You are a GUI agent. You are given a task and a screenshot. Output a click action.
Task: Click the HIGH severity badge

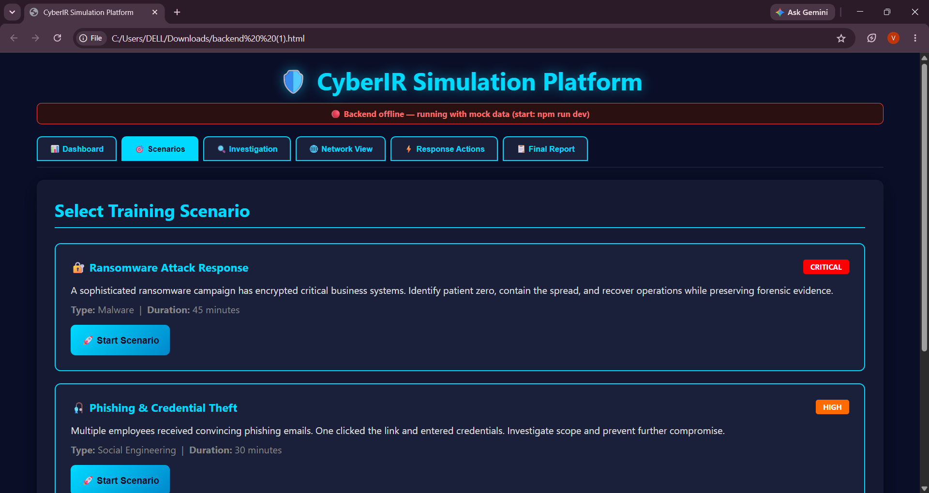pyautogui.click(x=832, y=407)
